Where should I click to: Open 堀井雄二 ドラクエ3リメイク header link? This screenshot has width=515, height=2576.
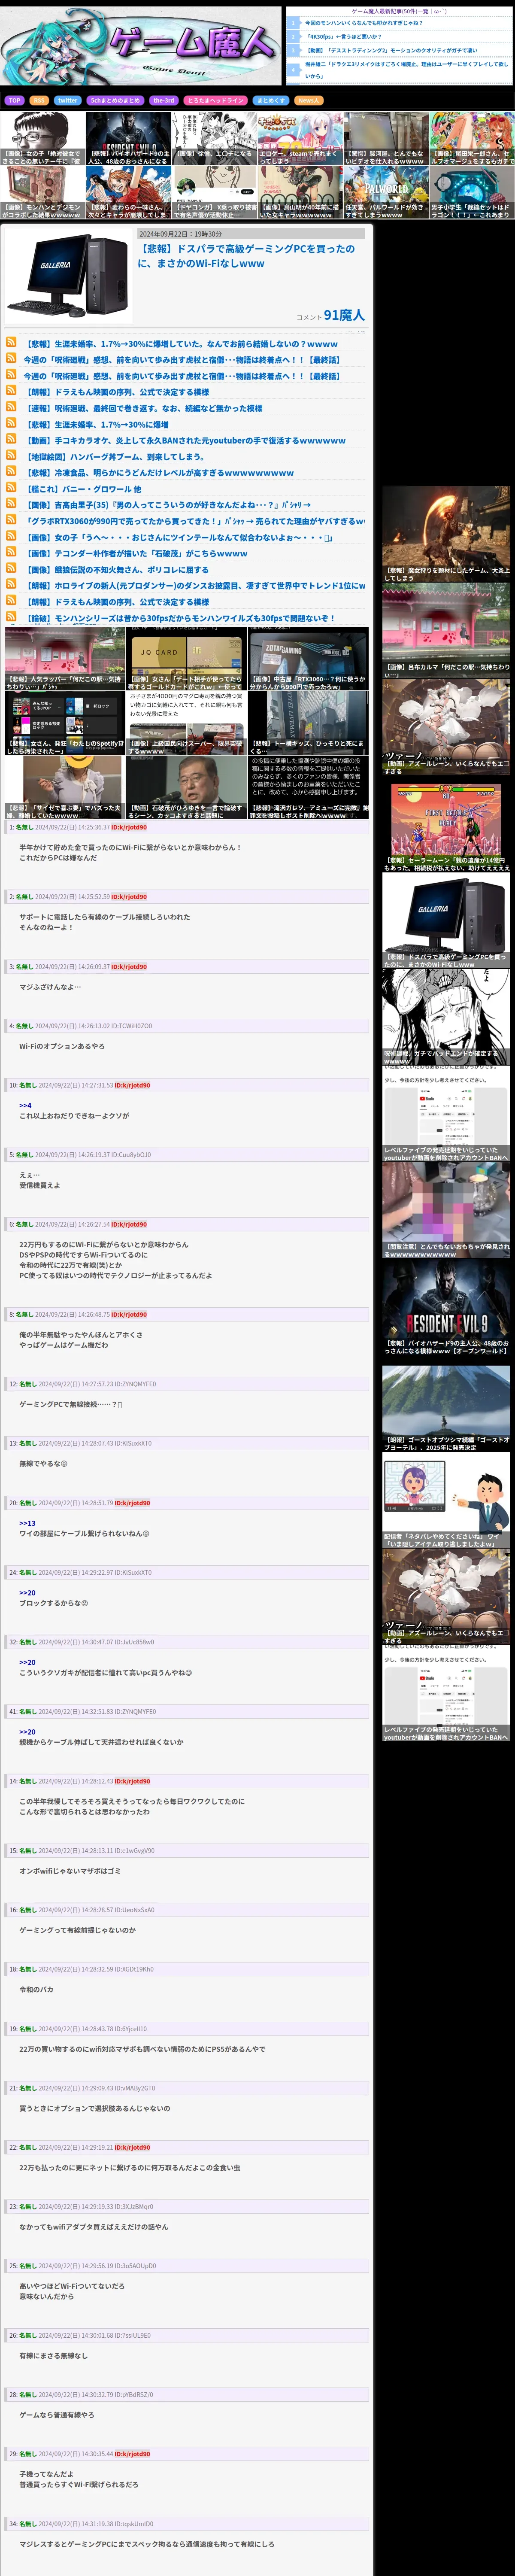[x=407, y=69]
